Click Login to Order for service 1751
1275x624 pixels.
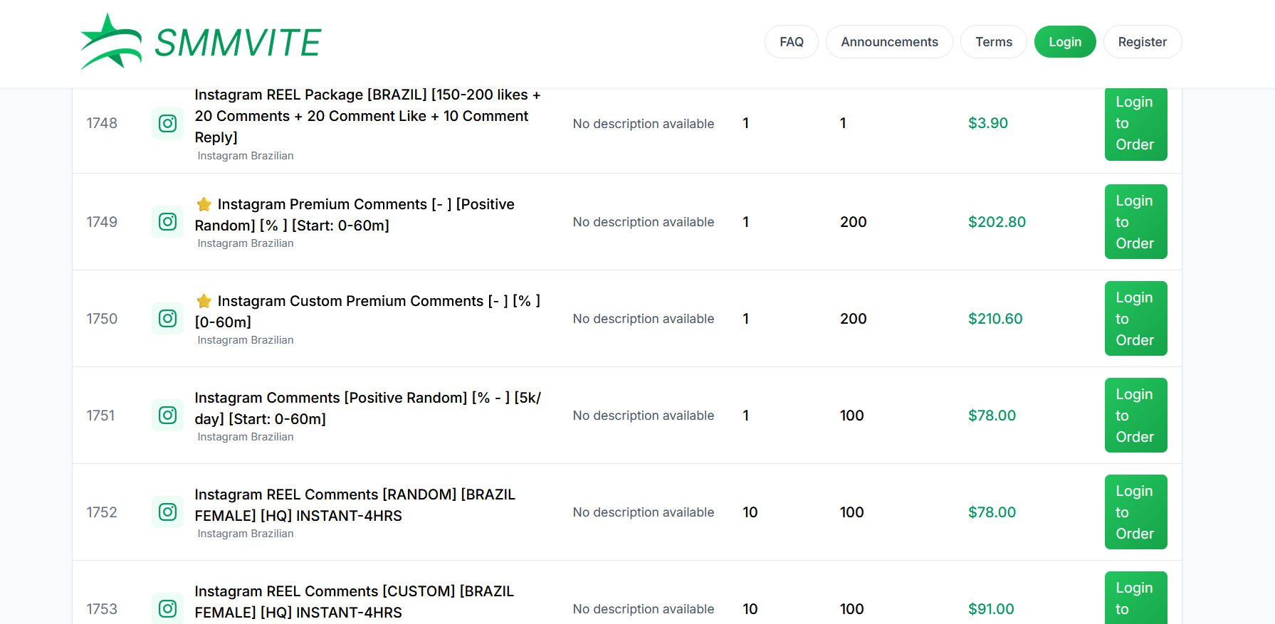[1135, 416]
